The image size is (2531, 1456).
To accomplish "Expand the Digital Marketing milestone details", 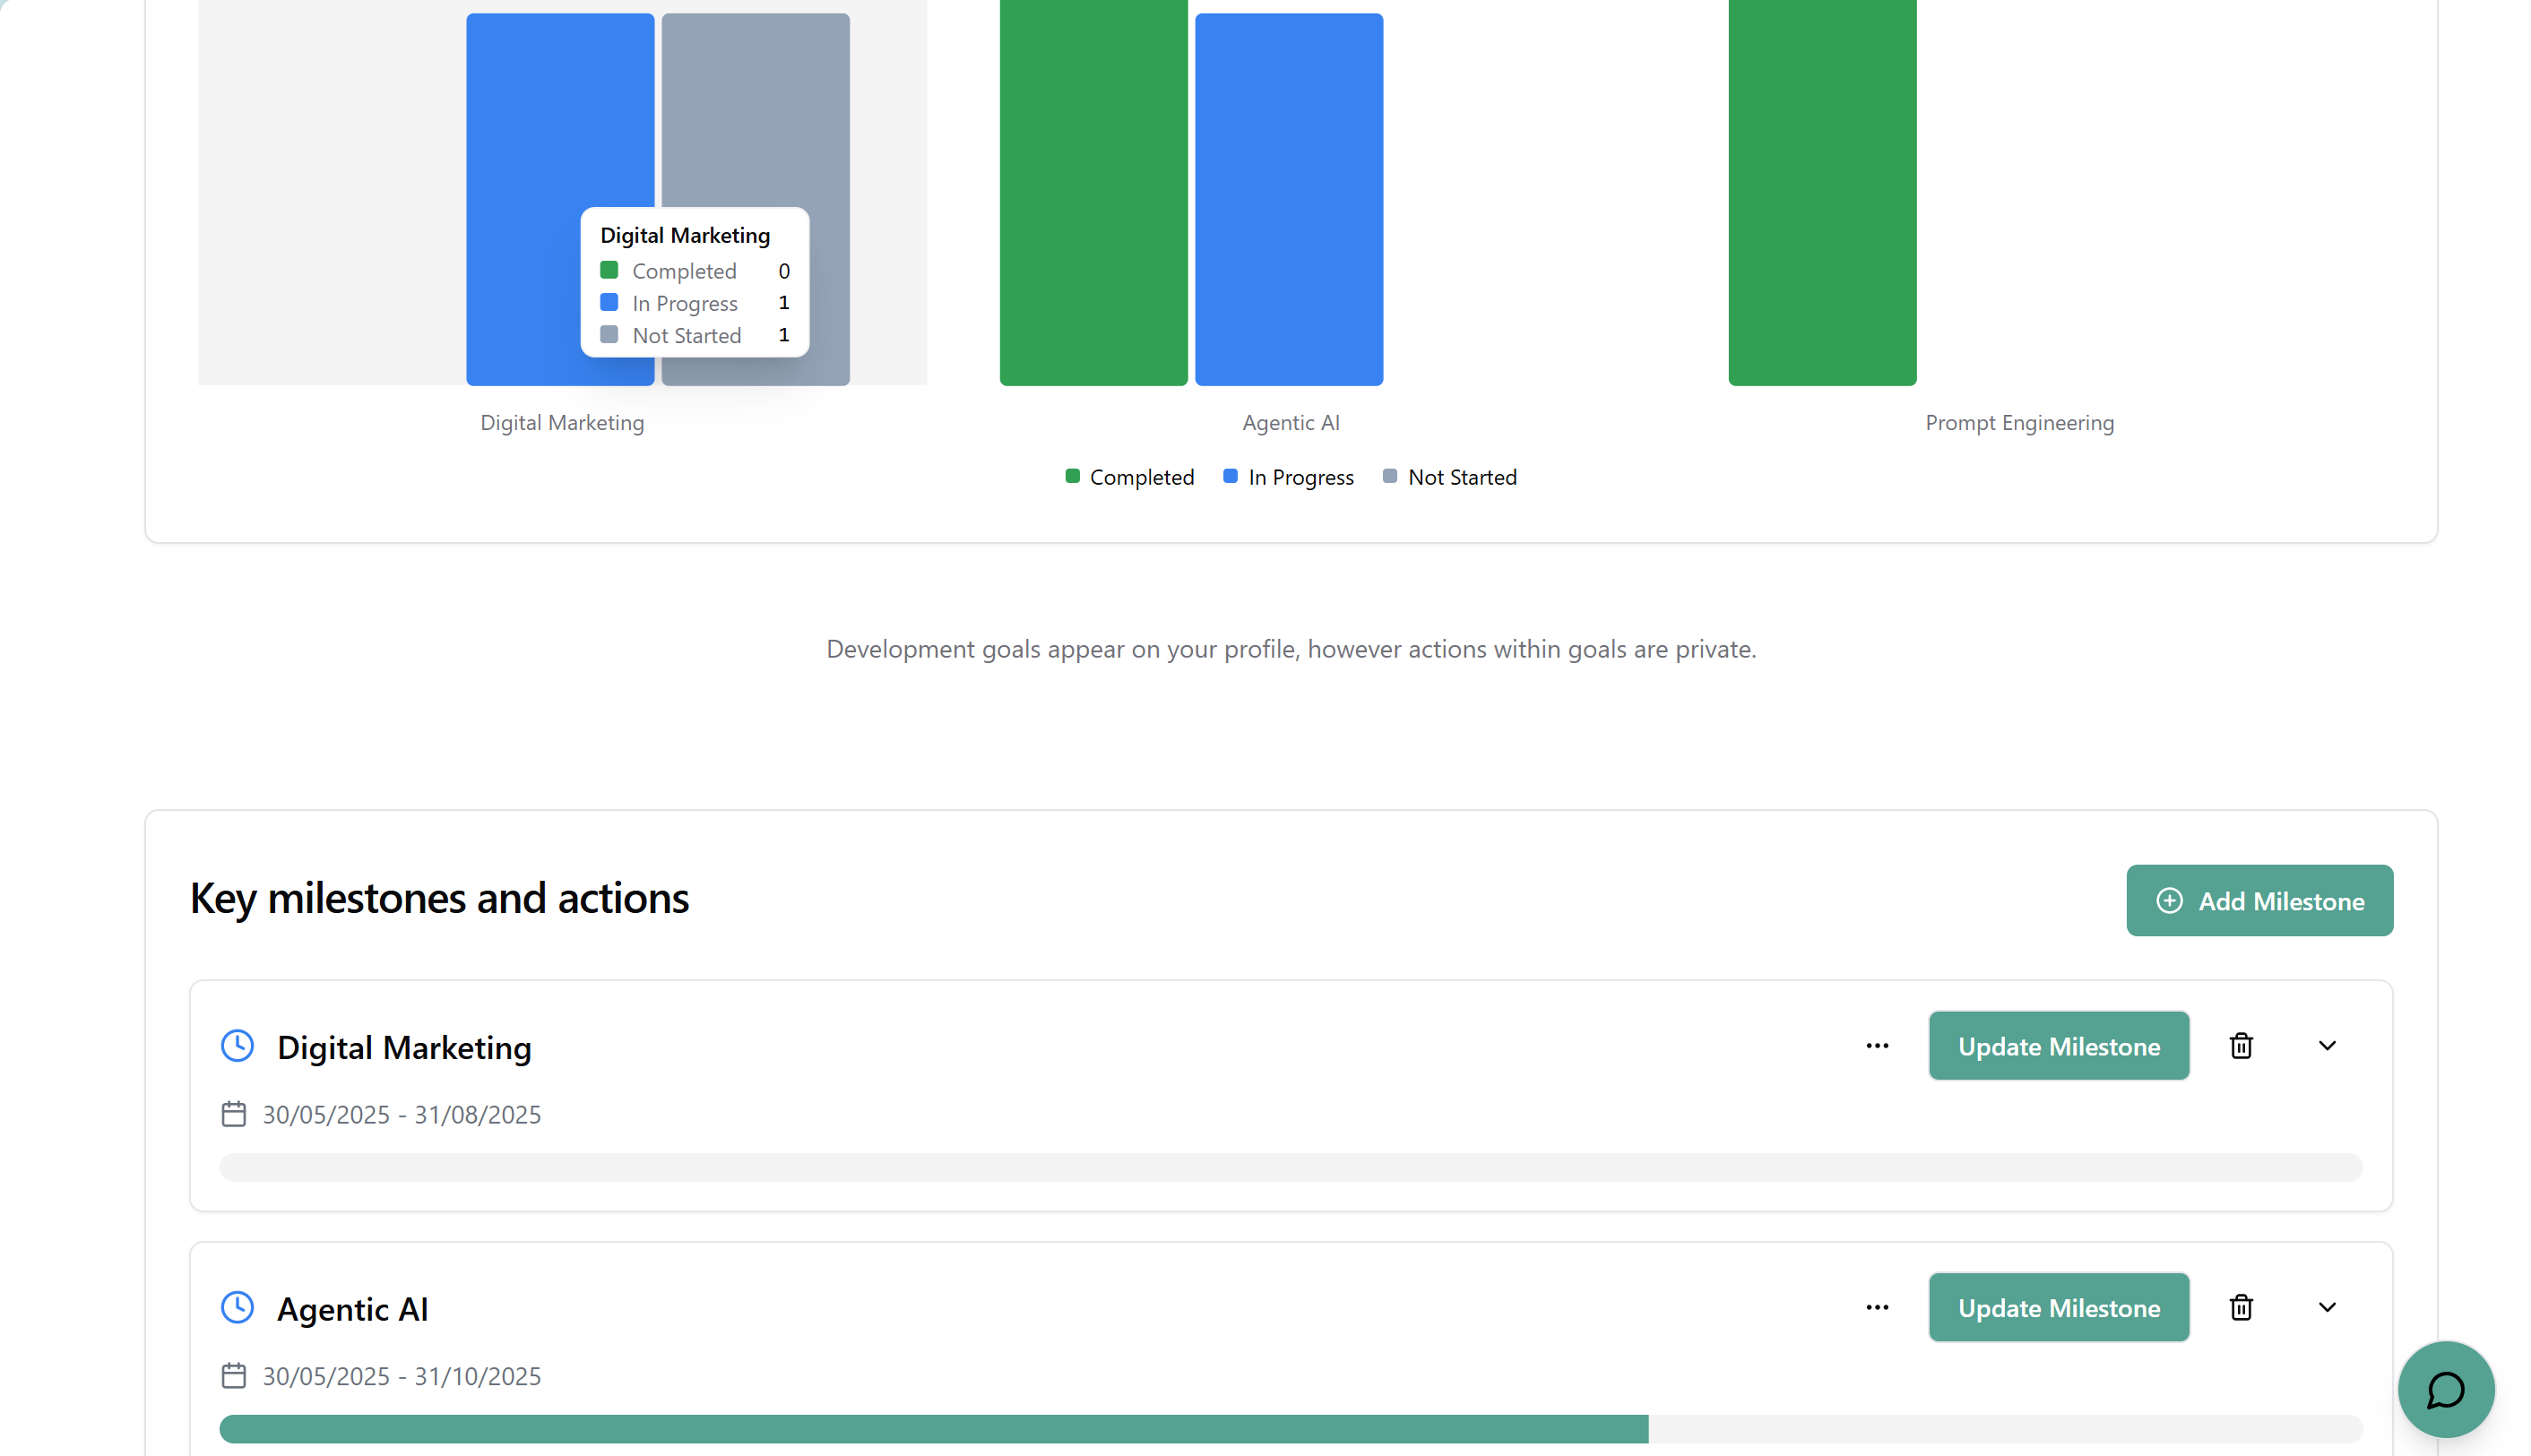I will pyautogui.click(x=2328, y=1045).
